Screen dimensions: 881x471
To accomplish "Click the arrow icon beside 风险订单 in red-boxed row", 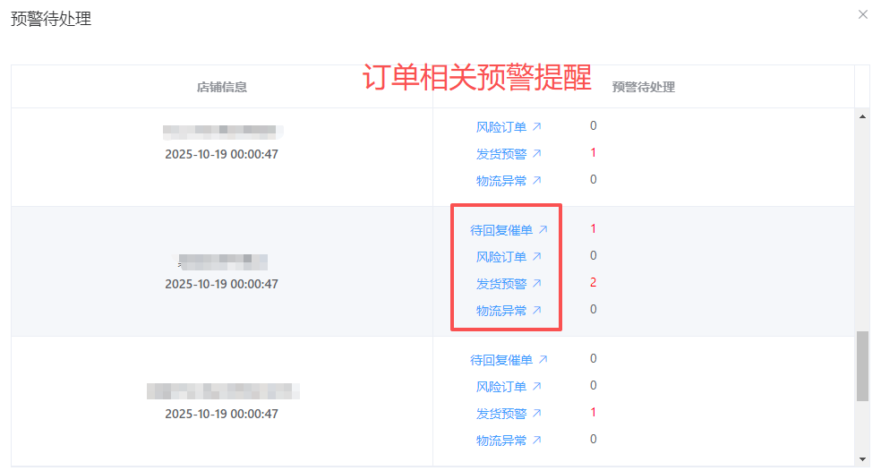I will tap(536, 257).
